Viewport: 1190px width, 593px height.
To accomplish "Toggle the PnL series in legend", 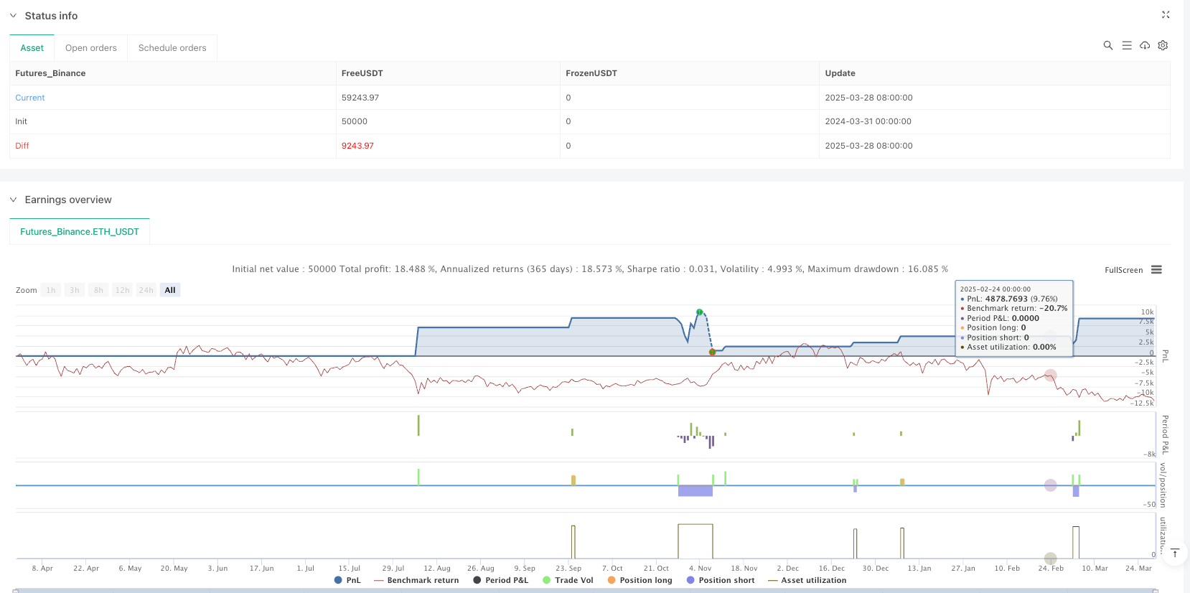I will 347,580.
